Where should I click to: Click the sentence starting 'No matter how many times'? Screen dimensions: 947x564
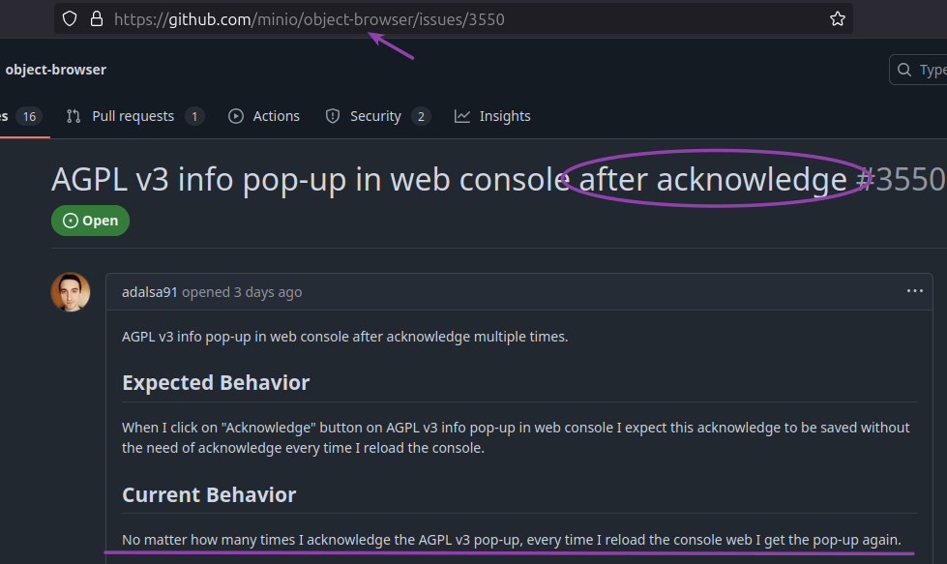512,540
